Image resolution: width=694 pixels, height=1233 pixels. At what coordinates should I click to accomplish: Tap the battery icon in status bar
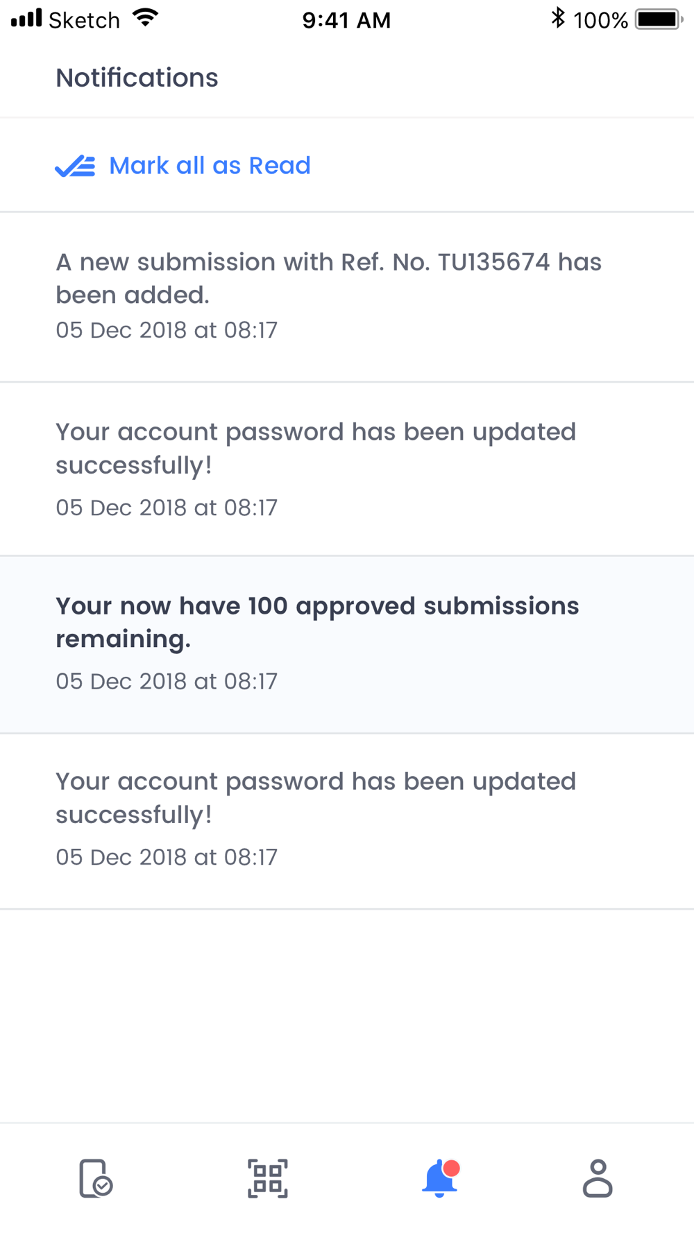(x=658, y=19)
